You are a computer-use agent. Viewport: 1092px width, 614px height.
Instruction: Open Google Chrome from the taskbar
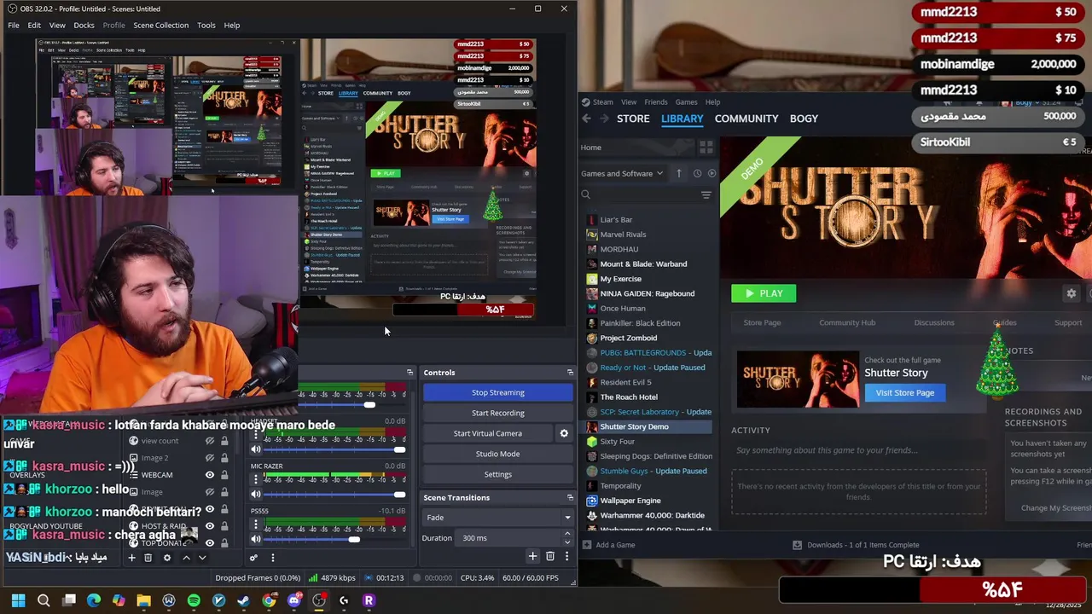(269, 600)
